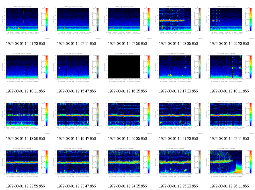Open the 12:02:59.956 spectrogram thumbnail
This screenshot has height=190, width=255.
[x=127, y=22]
